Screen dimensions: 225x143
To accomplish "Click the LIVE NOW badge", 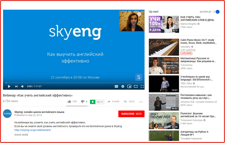I will tap(186, 53).
